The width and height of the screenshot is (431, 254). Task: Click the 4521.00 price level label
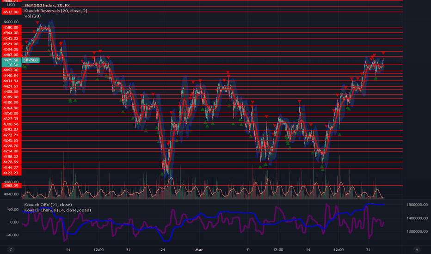click(x=11, y=44)
